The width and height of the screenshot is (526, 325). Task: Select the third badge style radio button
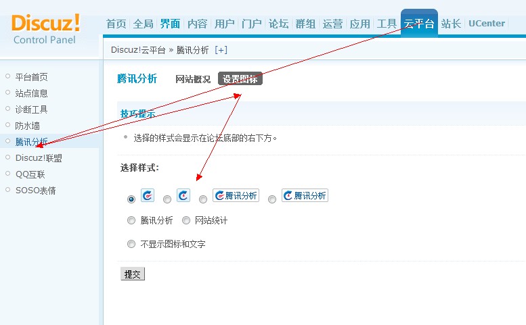tap(203, 199)
